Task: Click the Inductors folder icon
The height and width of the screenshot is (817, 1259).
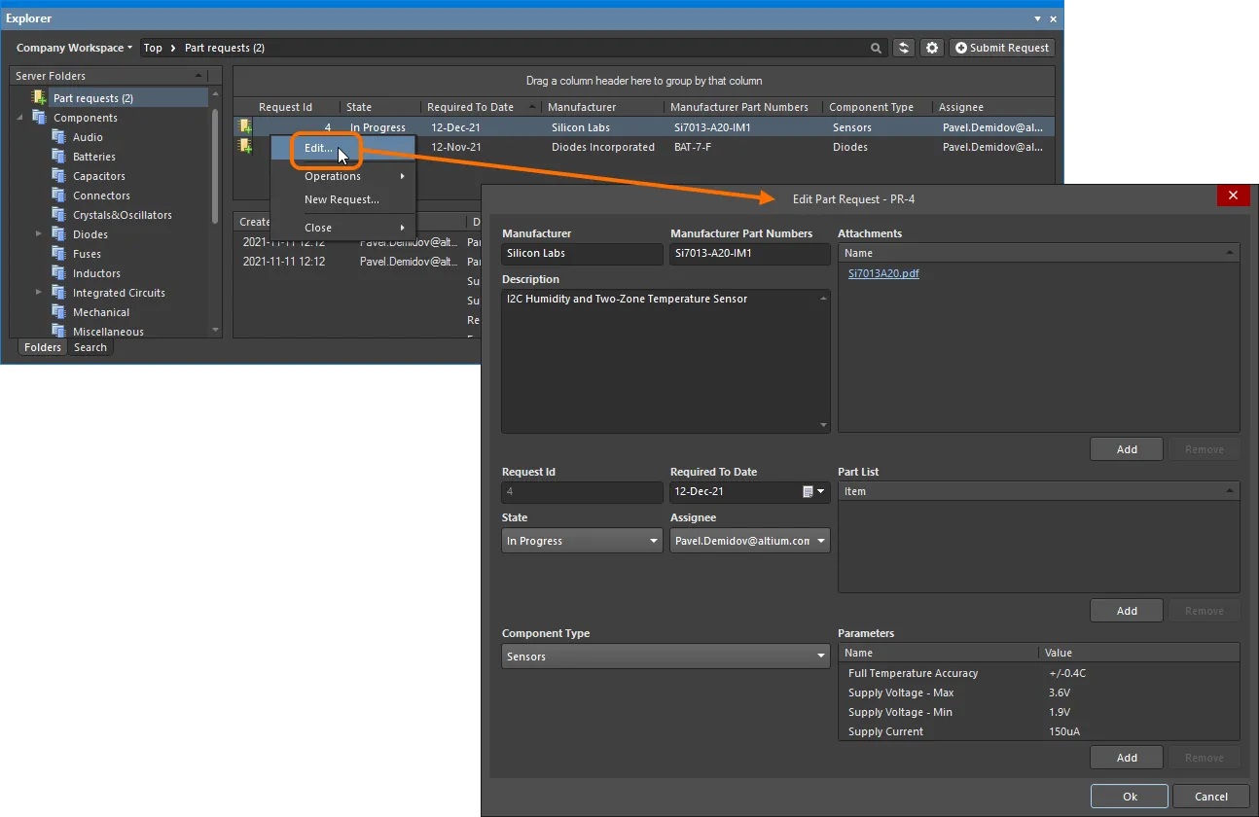Action: pyautogui.click(x=60, y=273)
